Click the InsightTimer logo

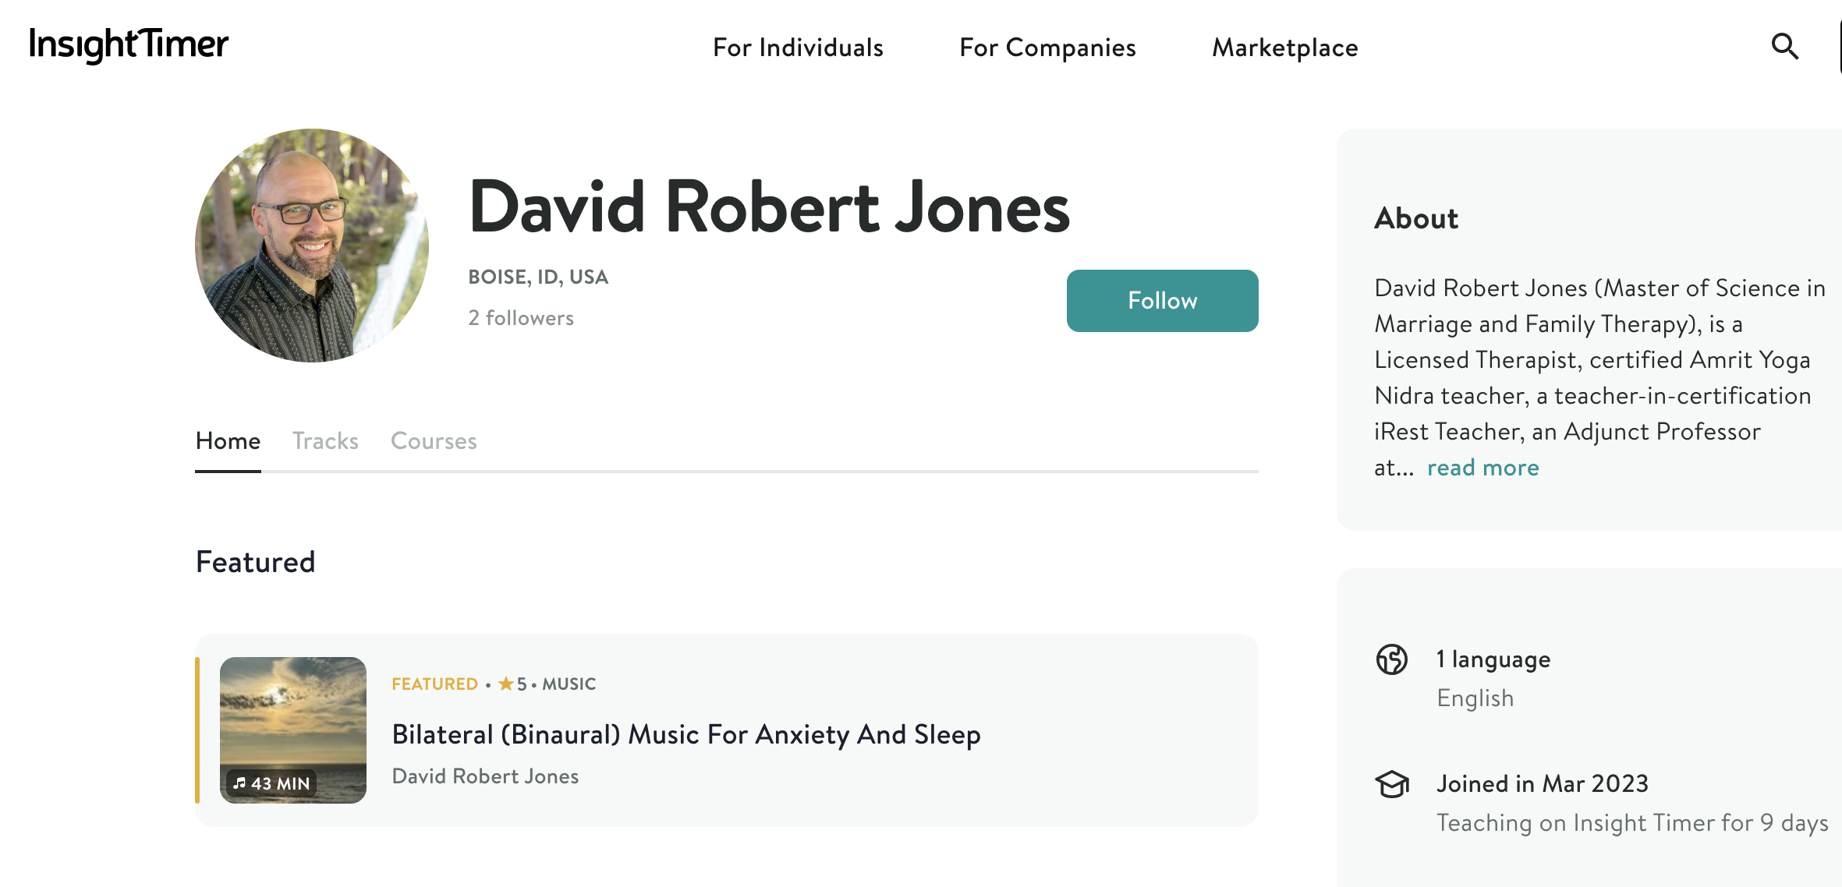(129, 45)
